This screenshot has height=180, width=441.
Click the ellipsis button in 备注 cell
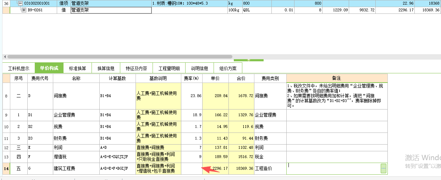(384, 168)
